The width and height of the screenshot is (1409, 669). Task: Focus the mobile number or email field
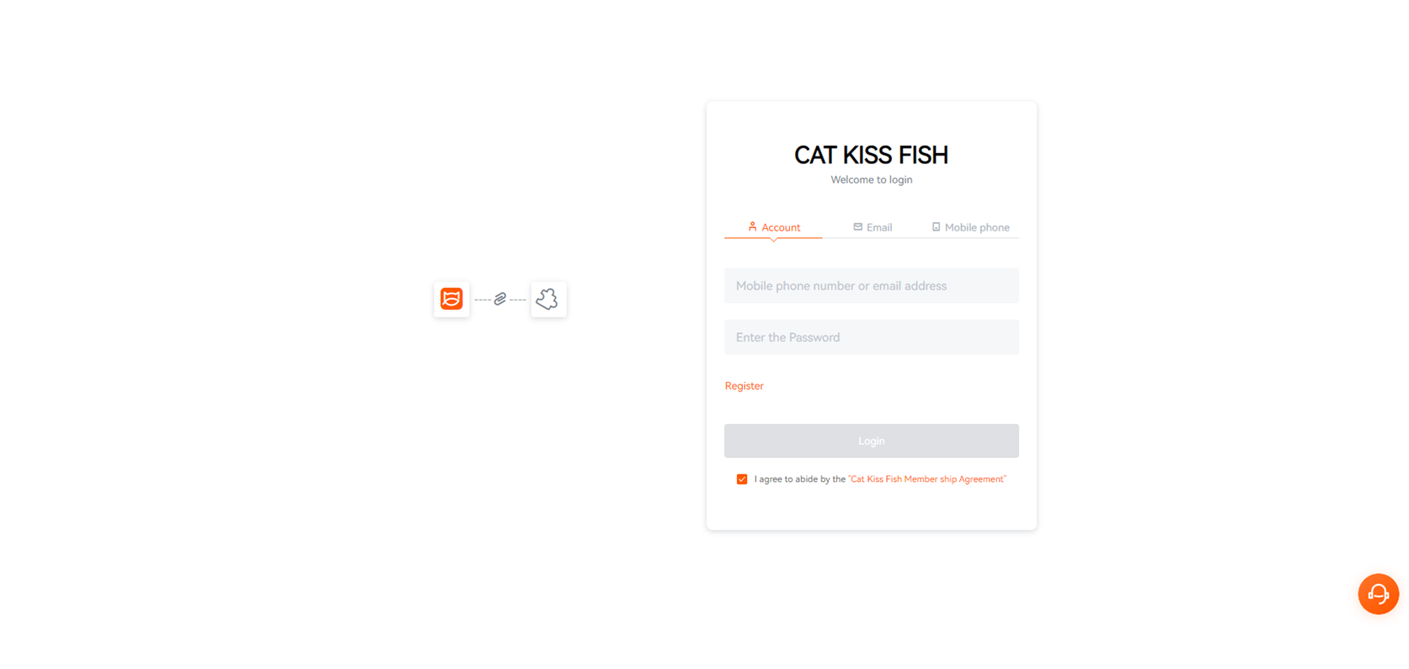871,286
